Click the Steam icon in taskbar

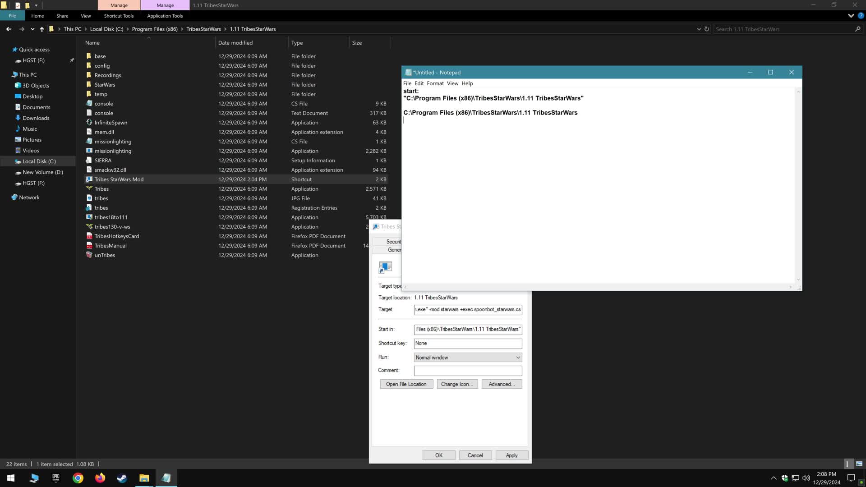pos(122,478)
